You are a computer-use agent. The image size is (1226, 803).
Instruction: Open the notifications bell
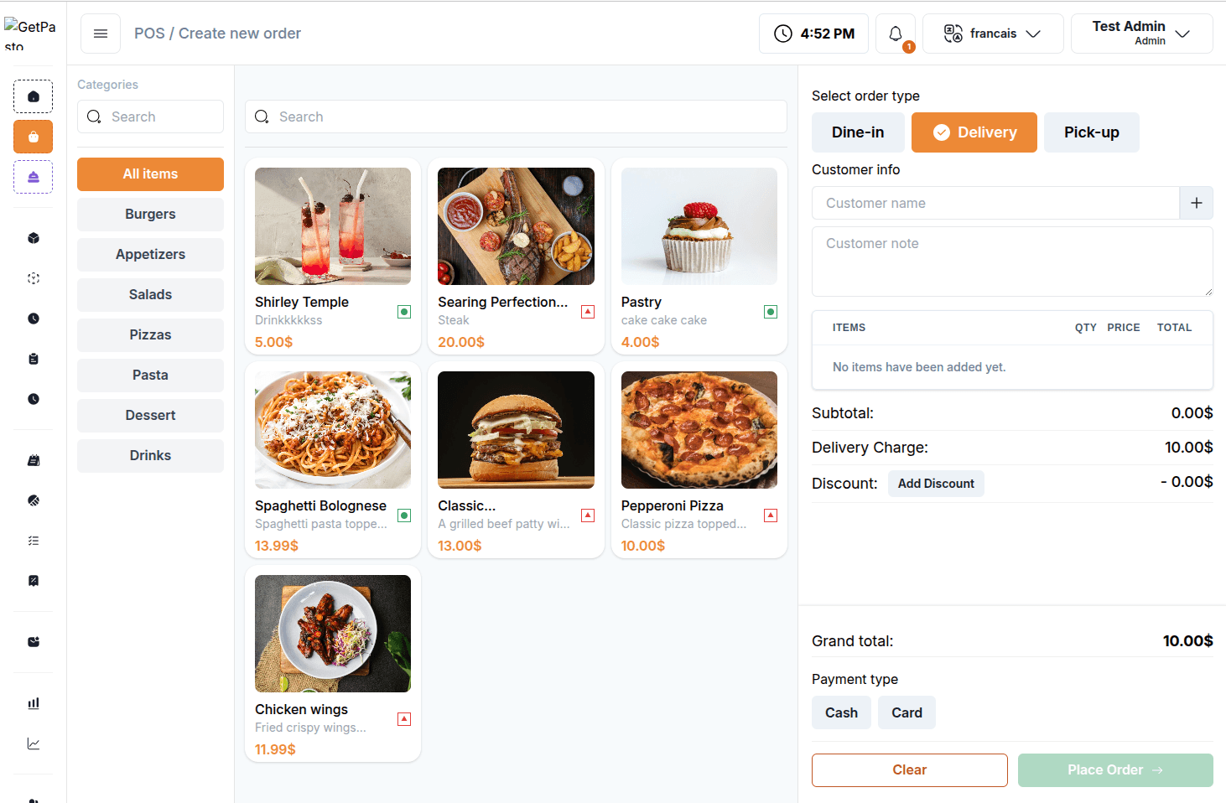pyautogui.click(x=896, y=34)
